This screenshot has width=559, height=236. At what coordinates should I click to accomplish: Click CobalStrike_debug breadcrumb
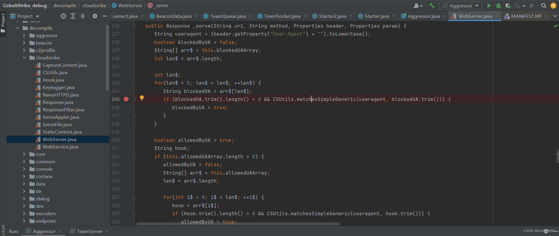click(x=25, y=5)
